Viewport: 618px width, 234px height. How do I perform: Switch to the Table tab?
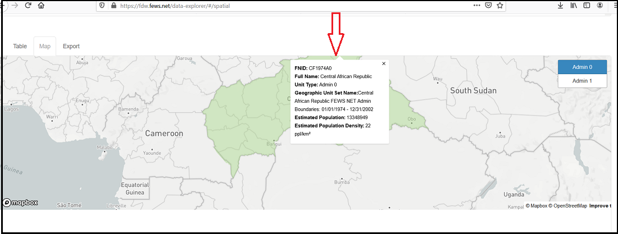pyautogui.click(x=20, y=46)
